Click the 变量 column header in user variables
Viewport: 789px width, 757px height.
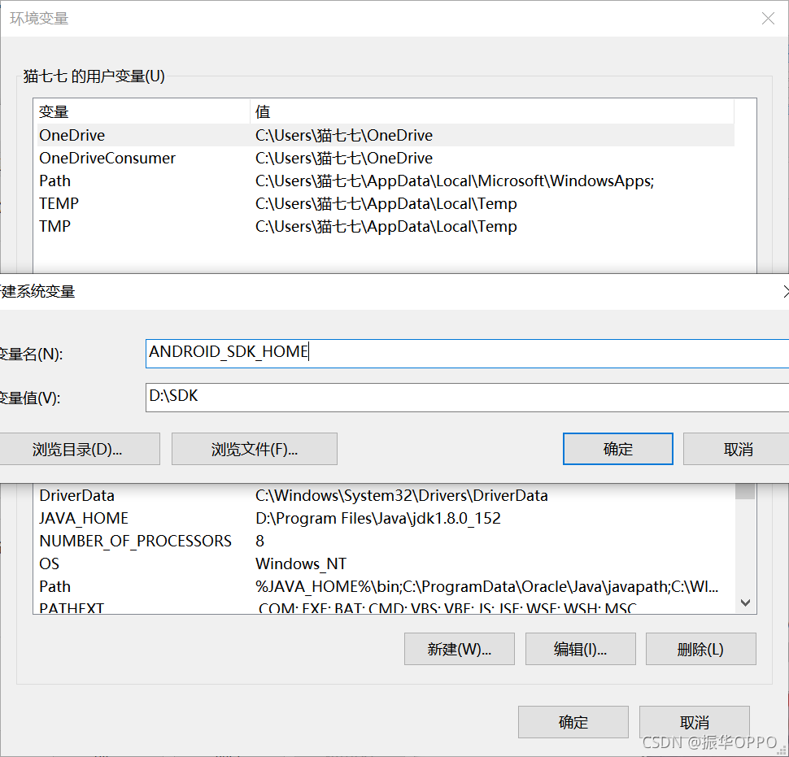pyautogui.click(x=143, y=111)
